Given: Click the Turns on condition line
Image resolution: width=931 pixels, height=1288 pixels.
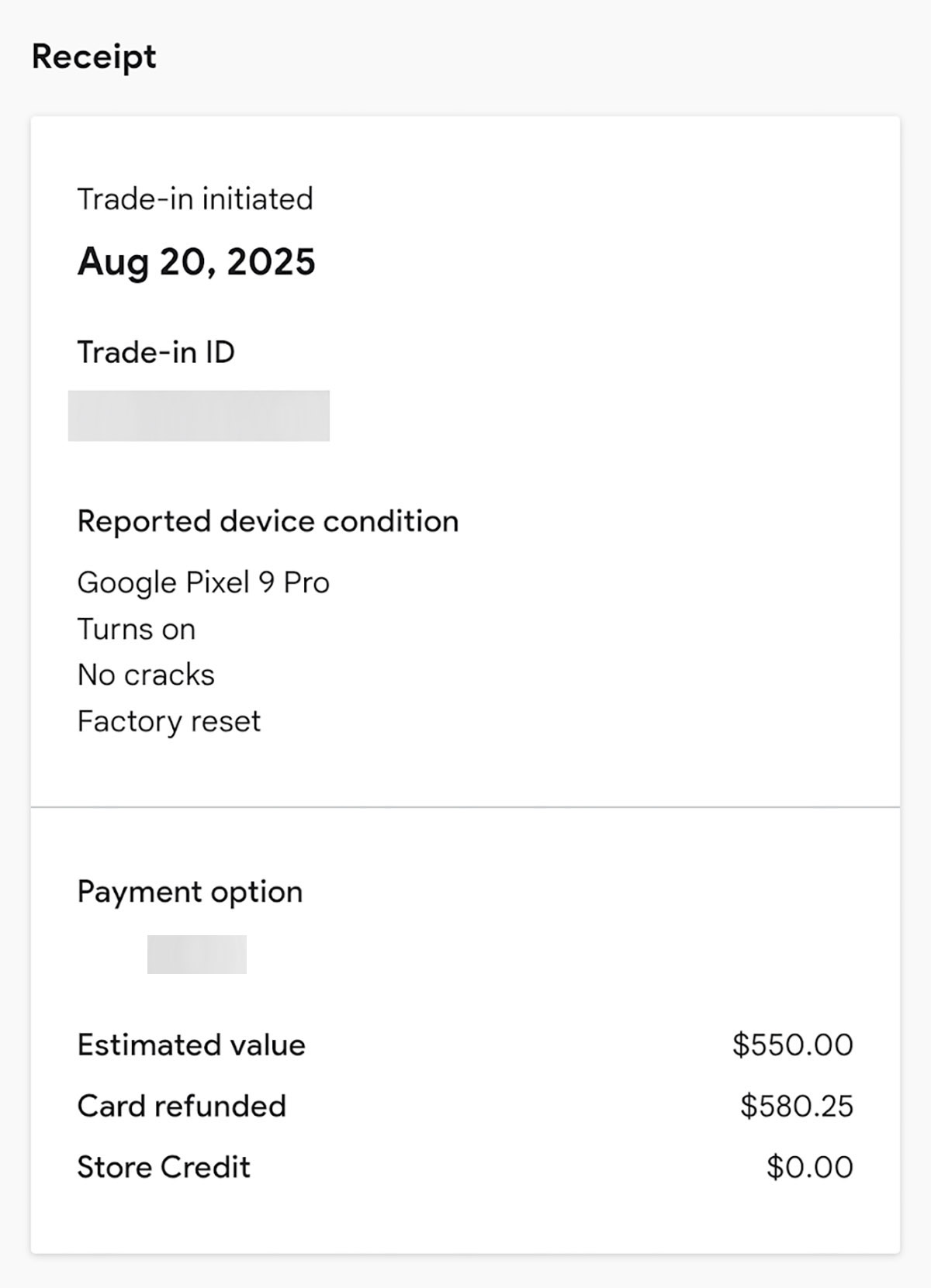Looking at the screenshot, I should (137, 629).
